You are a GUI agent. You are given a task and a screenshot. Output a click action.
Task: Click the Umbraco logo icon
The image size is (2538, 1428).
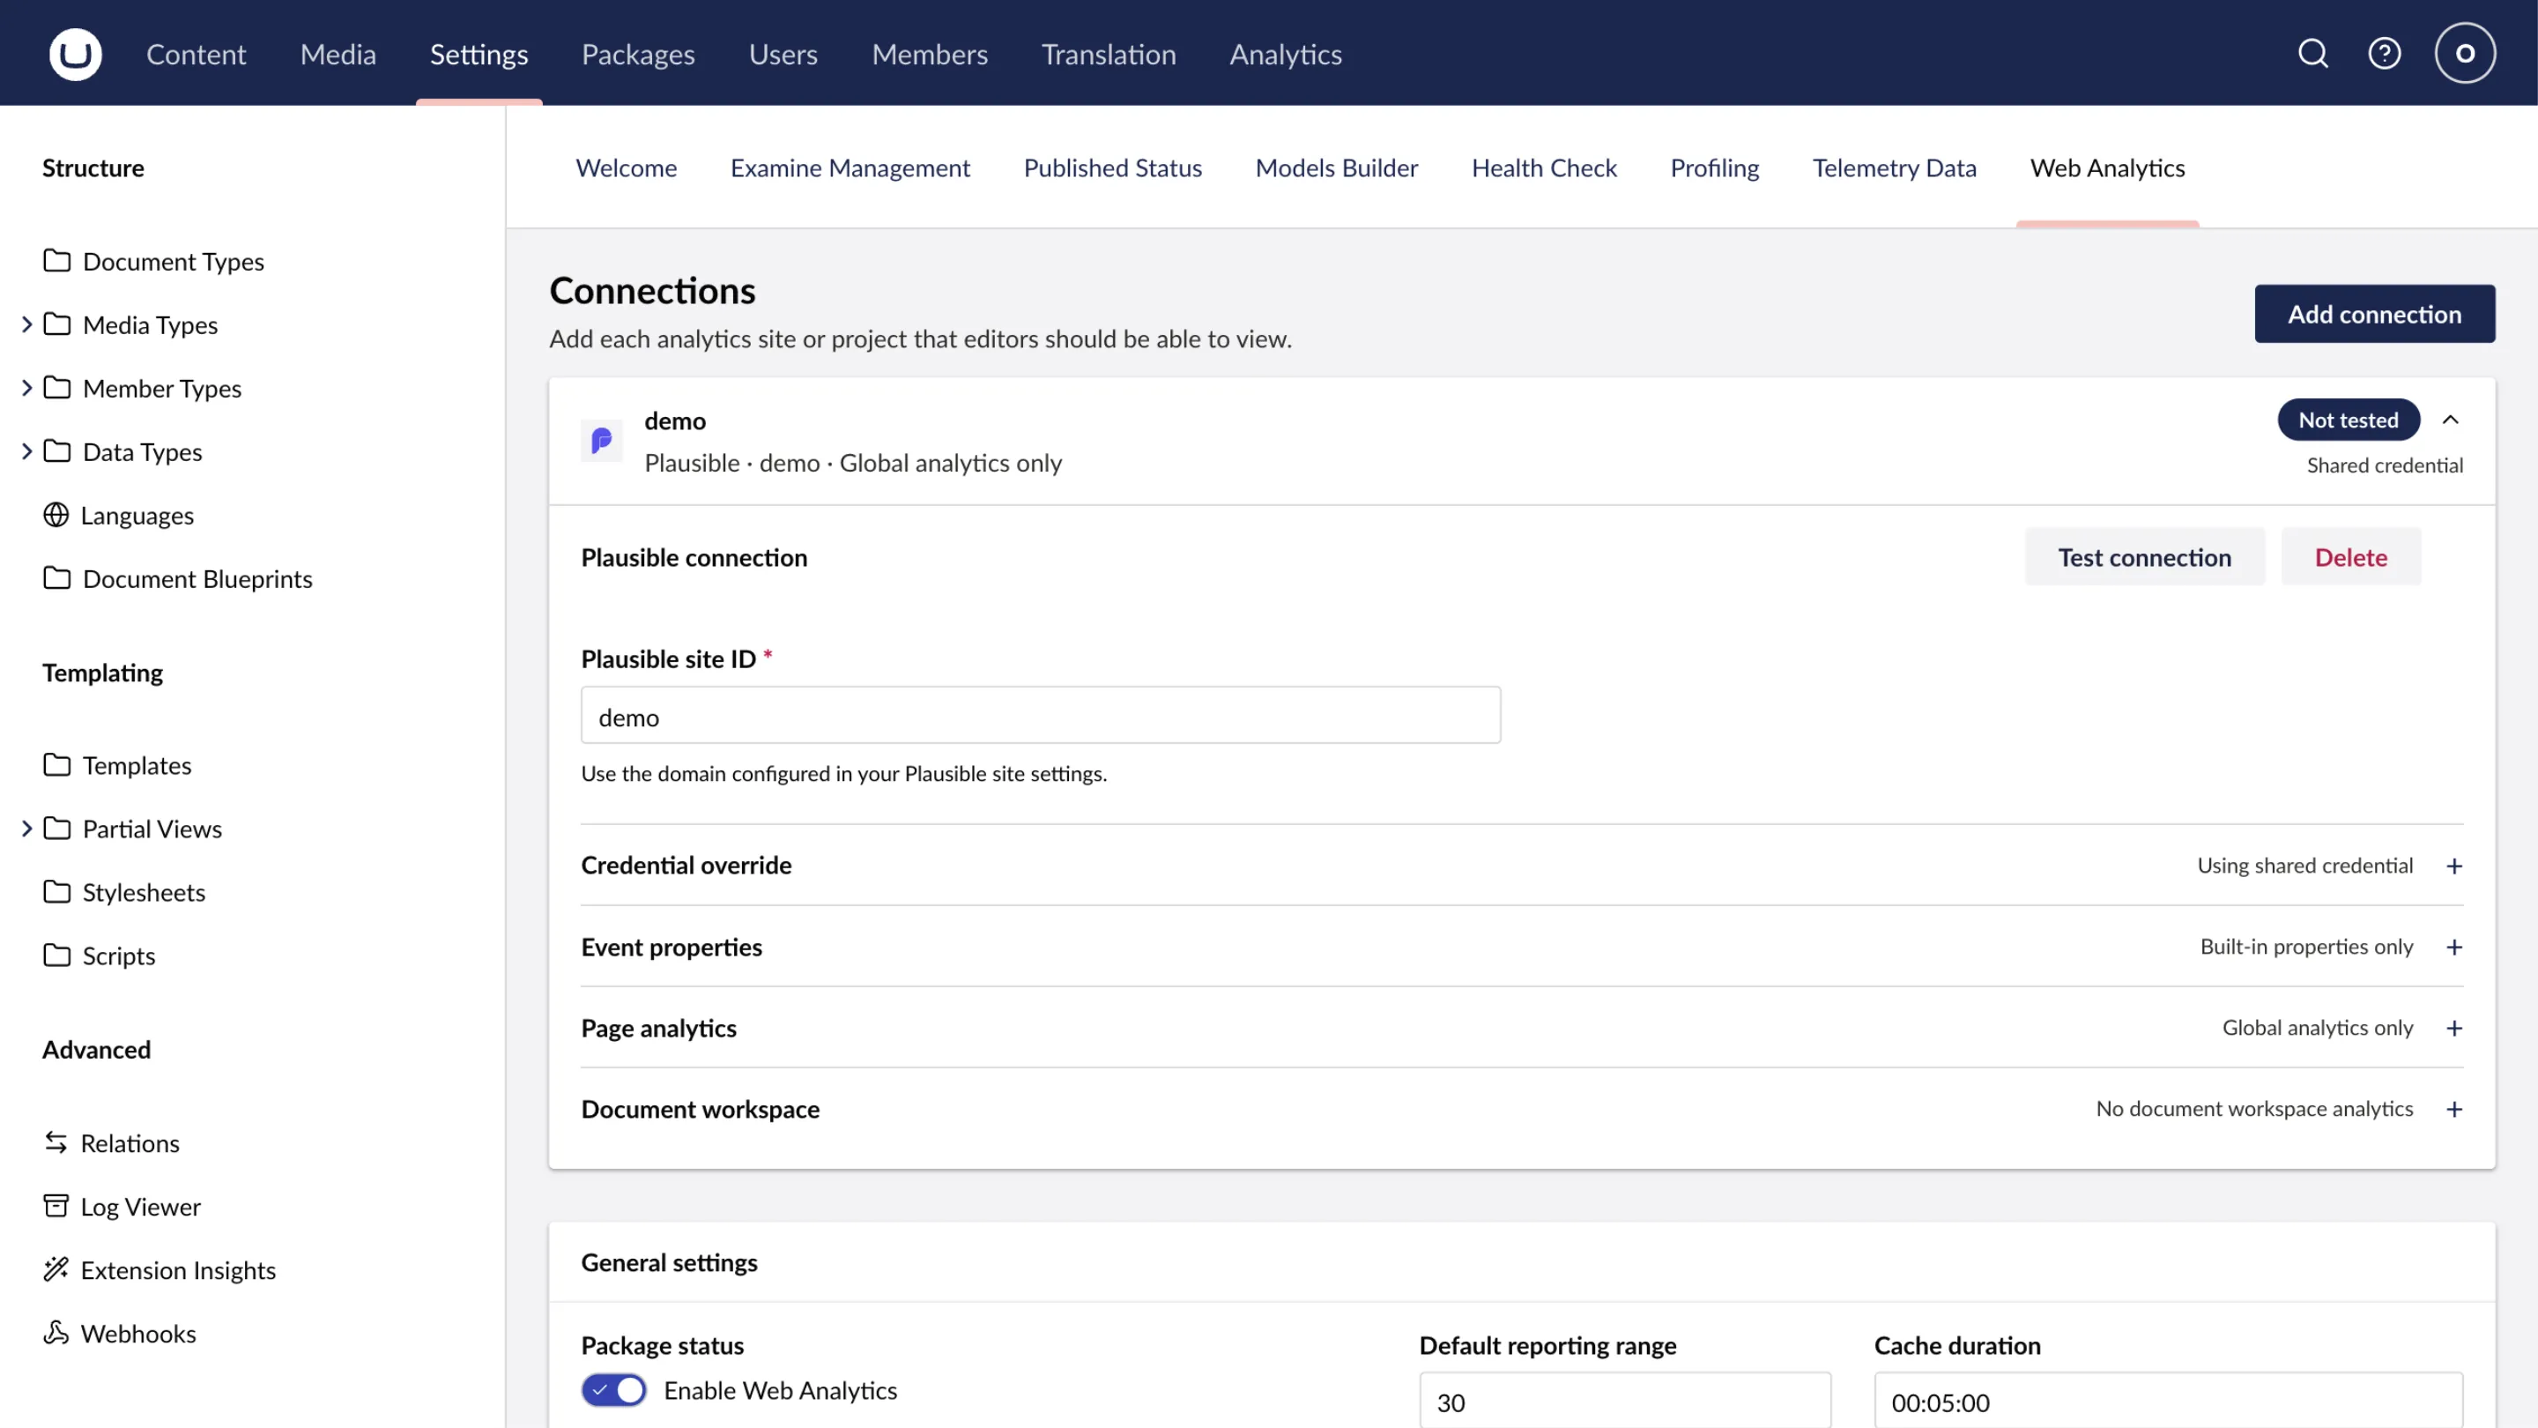[x=76, y=53]
